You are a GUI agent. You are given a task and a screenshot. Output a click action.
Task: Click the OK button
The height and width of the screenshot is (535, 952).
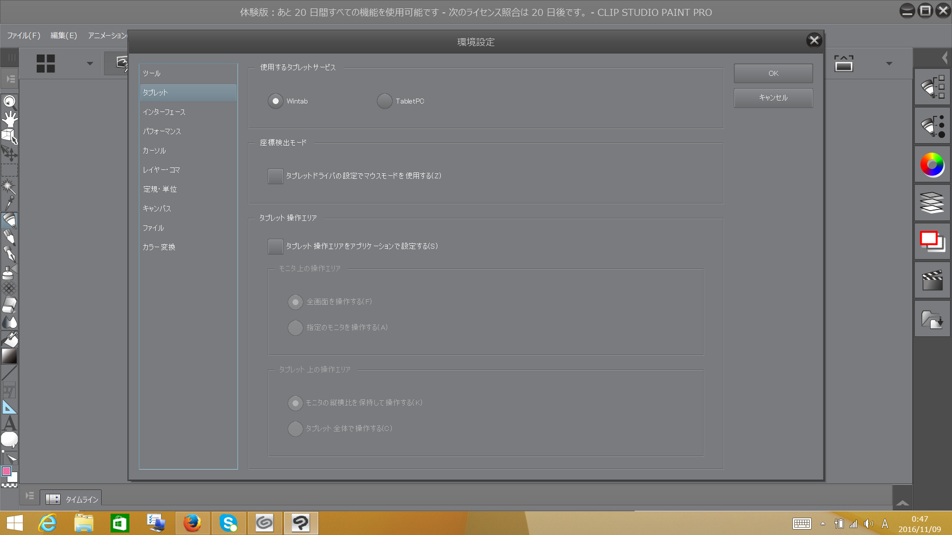773,73
